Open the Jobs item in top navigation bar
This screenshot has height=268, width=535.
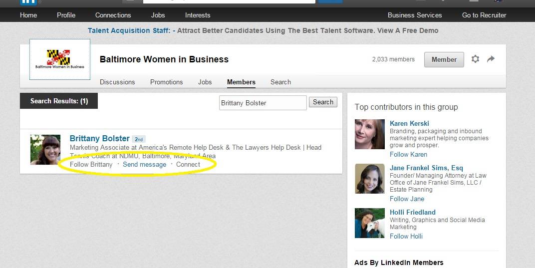[x=158, y=15]
